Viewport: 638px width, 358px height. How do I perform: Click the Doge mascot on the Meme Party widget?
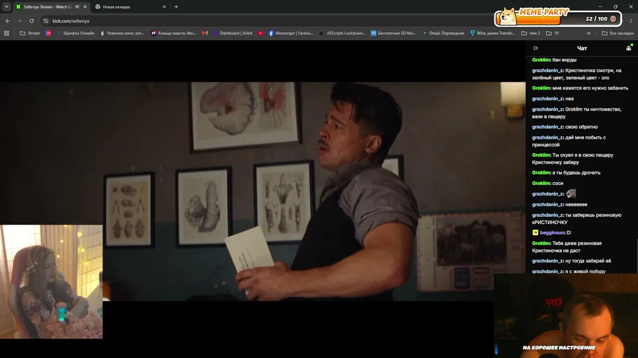[508, 16]
